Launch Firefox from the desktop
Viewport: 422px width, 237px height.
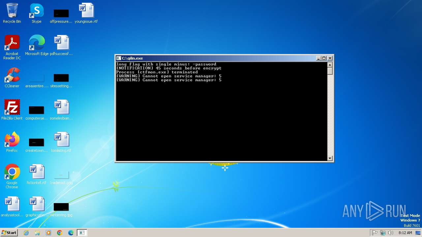(x=12, y=142)
